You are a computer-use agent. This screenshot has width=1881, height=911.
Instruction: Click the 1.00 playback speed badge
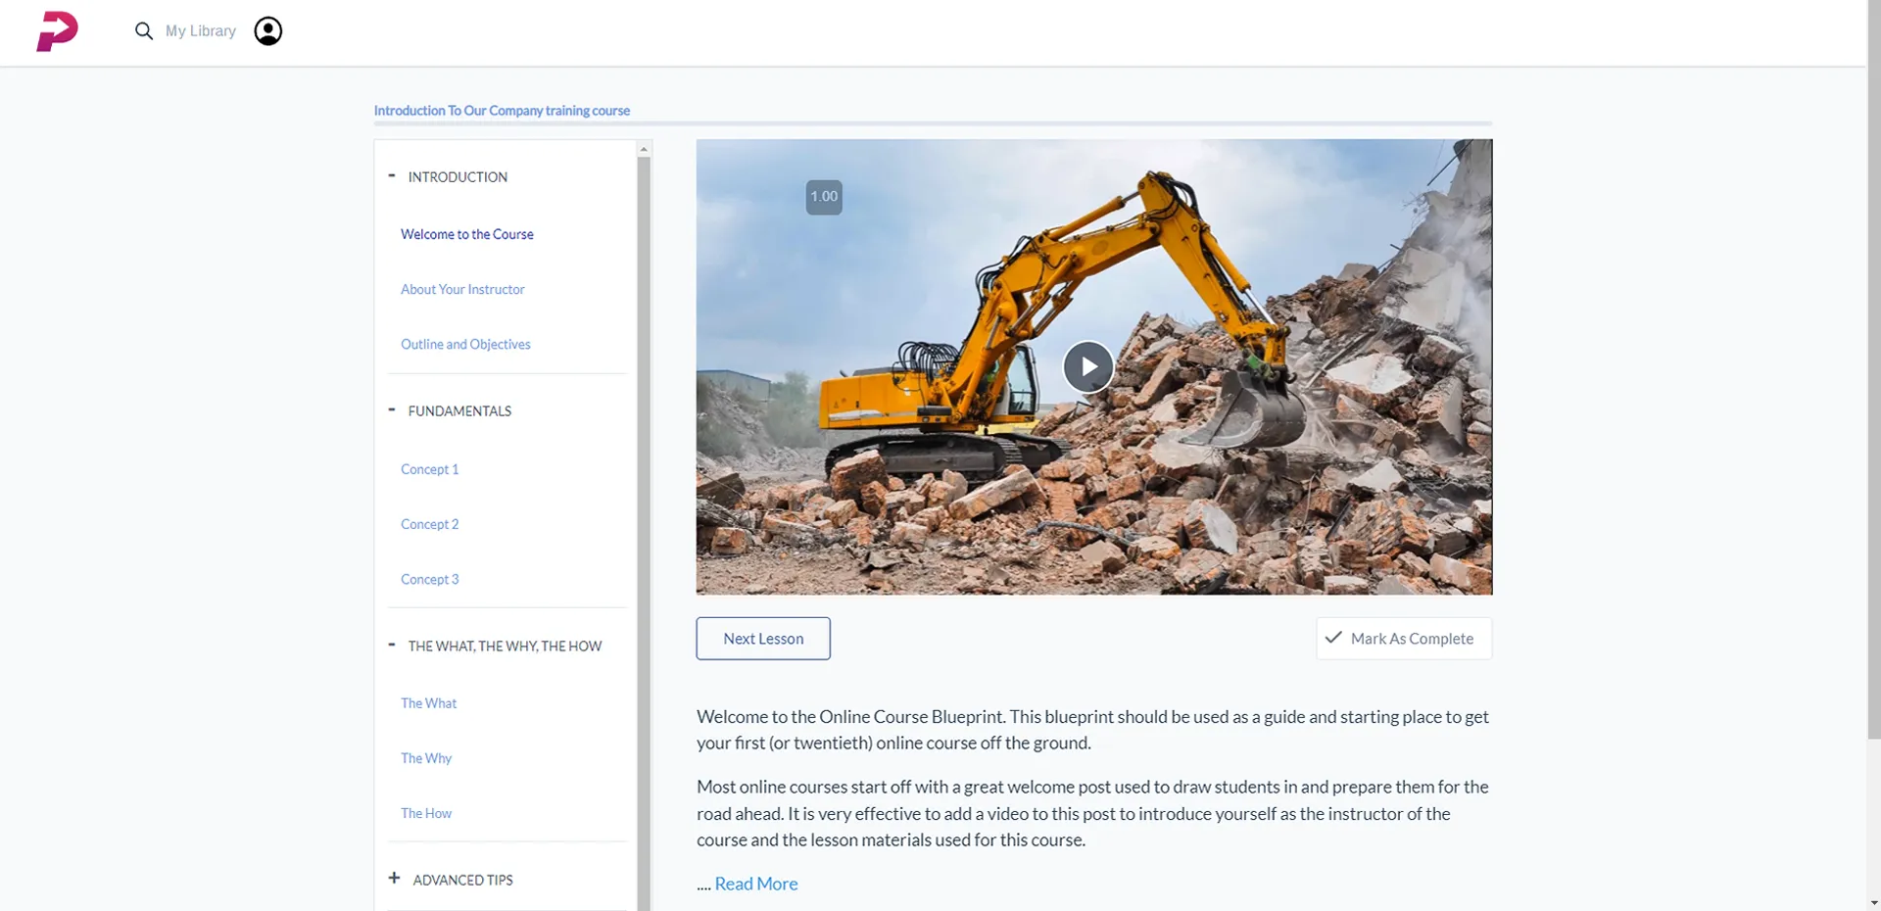(823, 197)
